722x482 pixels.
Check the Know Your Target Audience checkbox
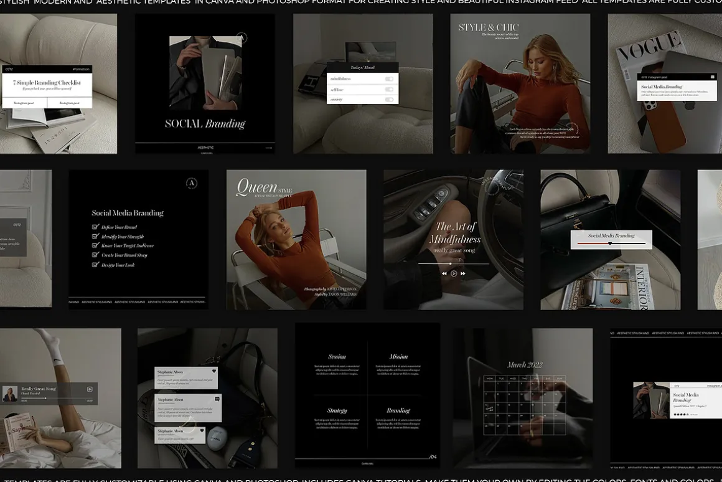tap(95, 245)
